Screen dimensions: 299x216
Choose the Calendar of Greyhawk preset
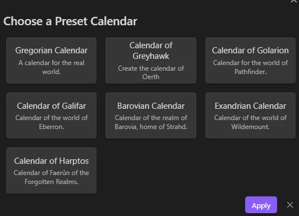point(151,61)
